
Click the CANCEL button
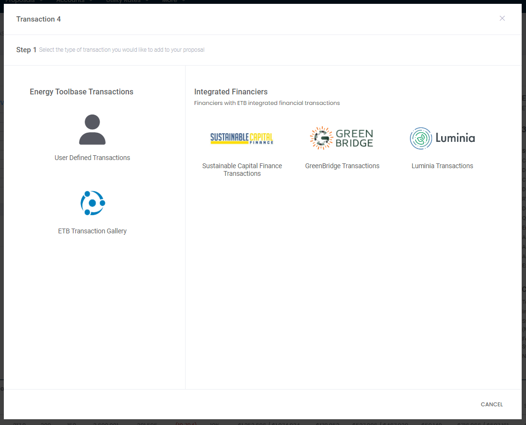point(492,404)
